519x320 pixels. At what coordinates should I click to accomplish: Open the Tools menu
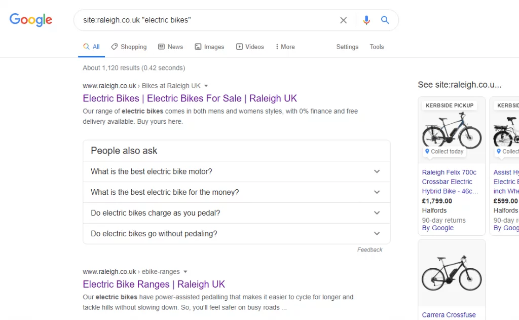[x=377, y=47]
